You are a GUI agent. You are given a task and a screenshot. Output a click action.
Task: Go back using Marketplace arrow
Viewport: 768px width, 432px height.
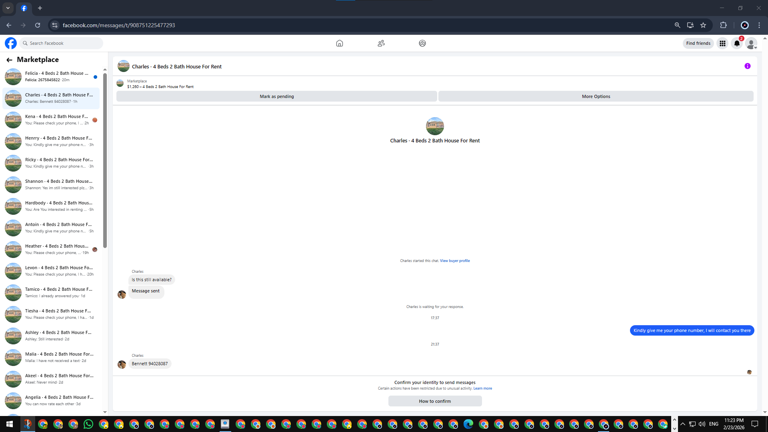[9, 60]
